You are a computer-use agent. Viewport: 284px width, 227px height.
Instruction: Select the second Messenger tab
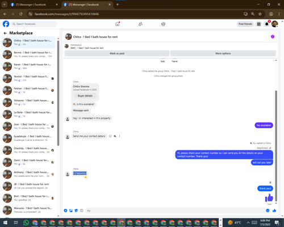tap(87, 5)
